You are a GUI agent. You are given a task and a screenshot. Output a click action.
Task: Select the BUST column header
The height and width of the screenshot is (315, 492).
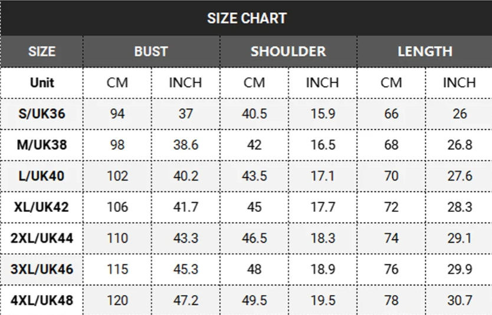(151, 51)
